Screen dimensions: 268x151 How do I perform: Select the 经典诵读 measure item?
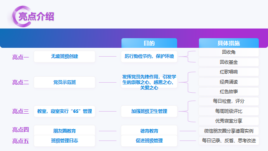coord(229,82)
